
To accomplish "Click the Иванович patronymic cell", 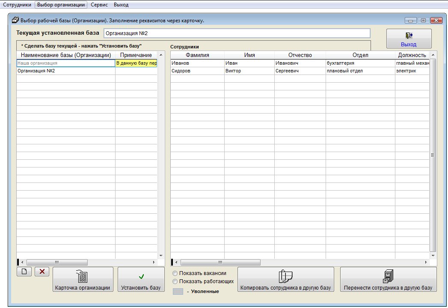I will tap(300, 63).
